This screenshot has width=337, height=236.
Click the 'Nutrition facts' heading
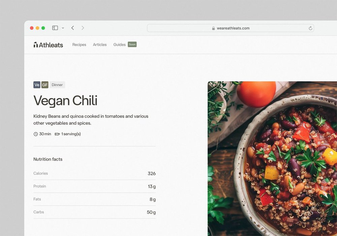coord(48,159)
